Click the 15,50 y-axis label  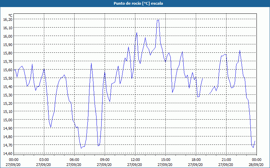[8, 78]
